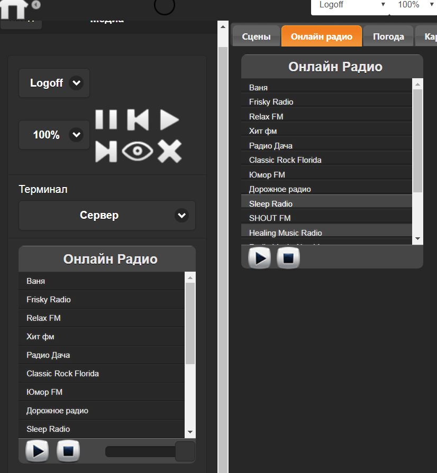
Task: Select Healing Music Radio station
Action: pyautogui.click(x=285, y=233)
